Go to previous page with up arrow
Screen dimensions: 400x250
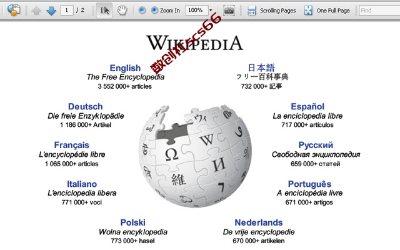pos(36,11)
